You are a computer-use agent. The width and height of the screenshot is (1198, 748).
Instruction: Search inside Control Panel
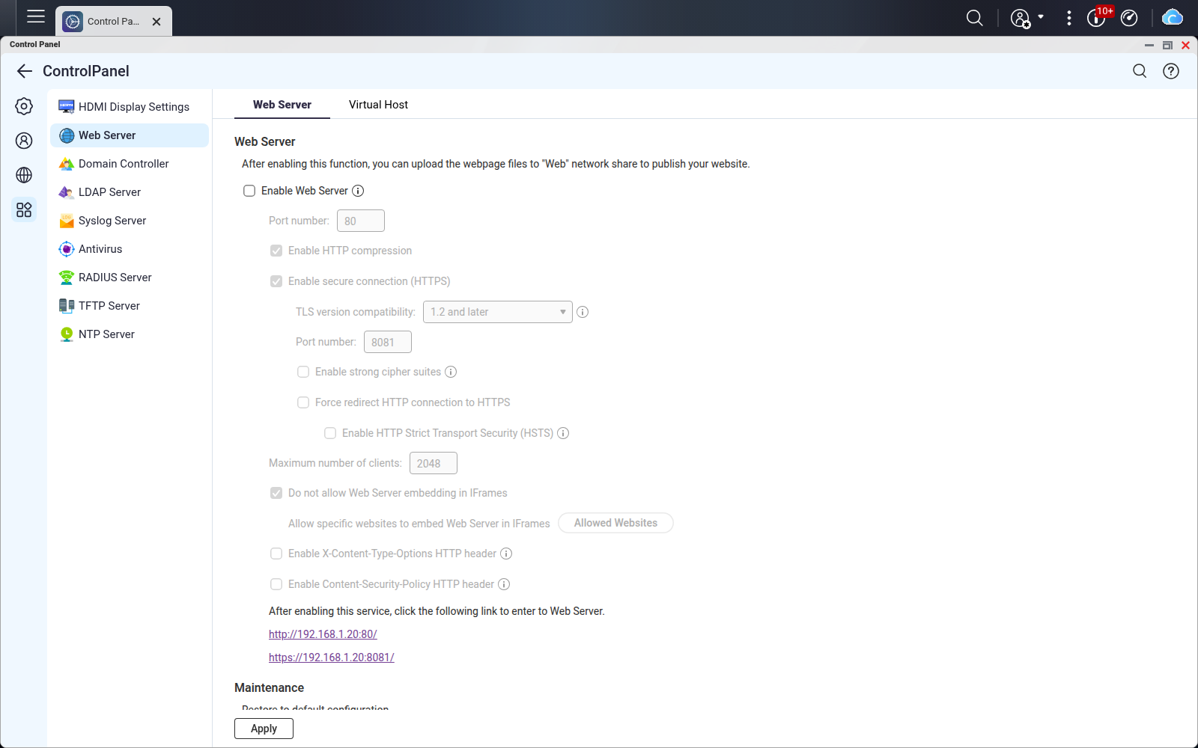pos(1140,71)
